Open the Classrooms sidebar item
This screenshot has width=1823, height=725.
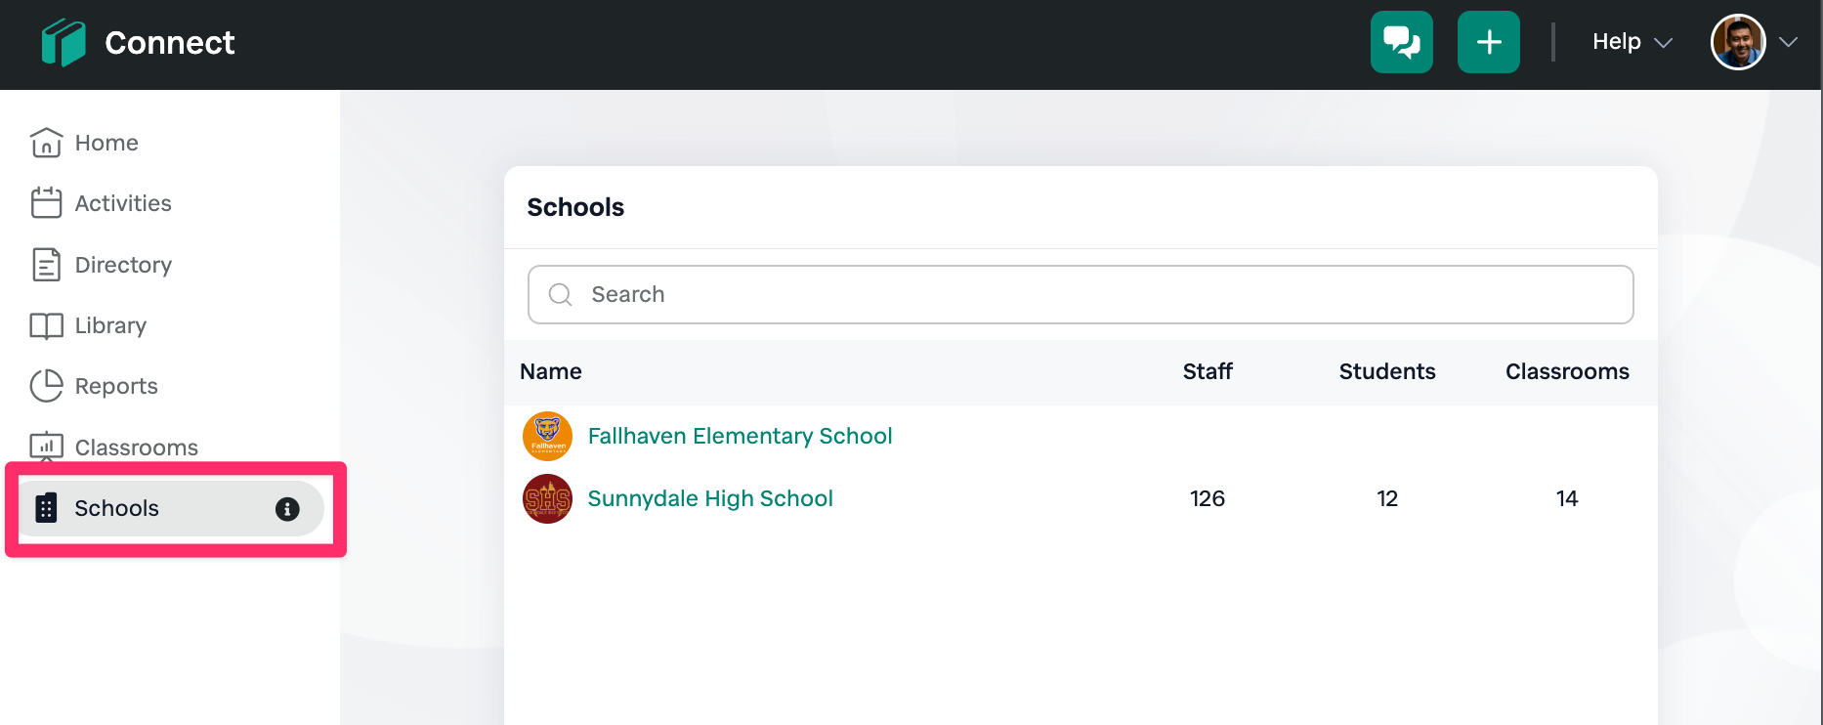coord(136,448)
